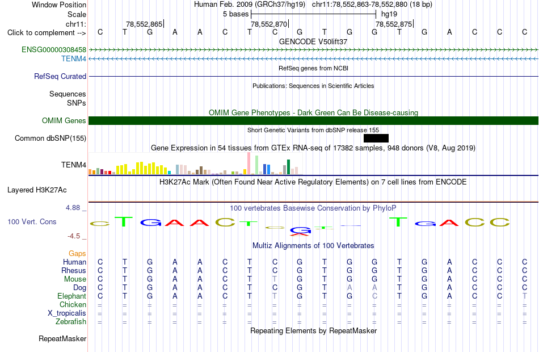Click the 78,552,870 ruler position
Image resolution: width=539 pixels, height=352 pixels.
[269, 24]
